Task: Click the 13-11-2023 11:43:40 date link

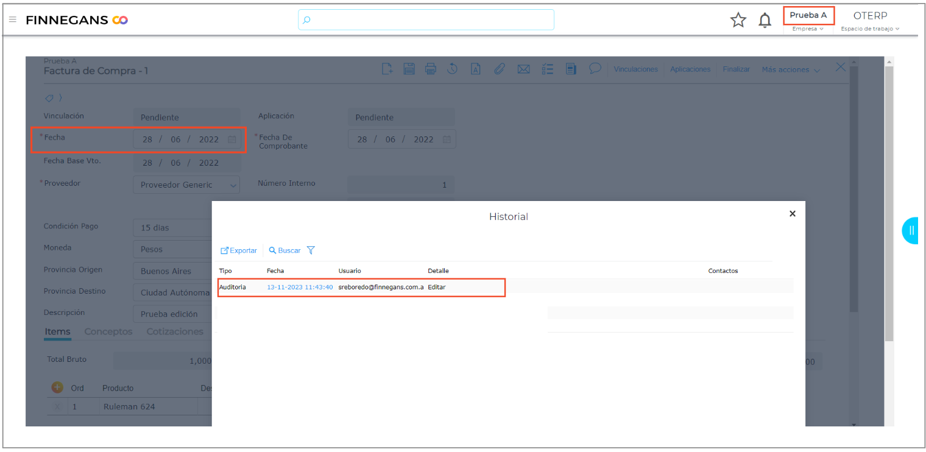Action: coord(300,287)
